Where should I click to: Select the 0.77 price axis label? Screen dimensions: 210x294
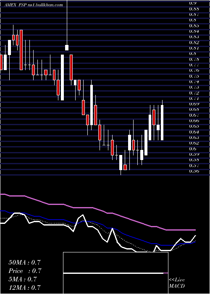[194, 65]
